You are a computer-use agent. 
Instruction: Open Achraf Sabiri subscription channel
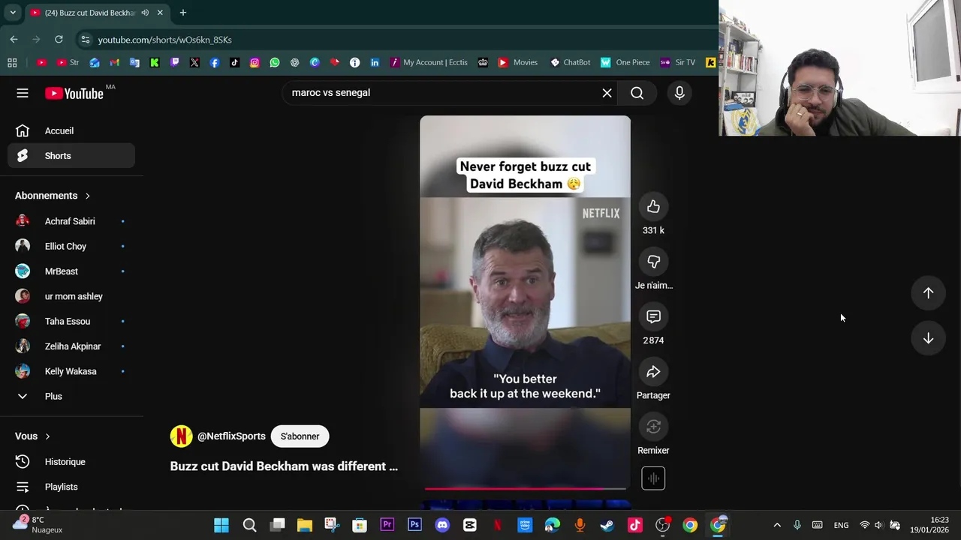click(71, 221)
